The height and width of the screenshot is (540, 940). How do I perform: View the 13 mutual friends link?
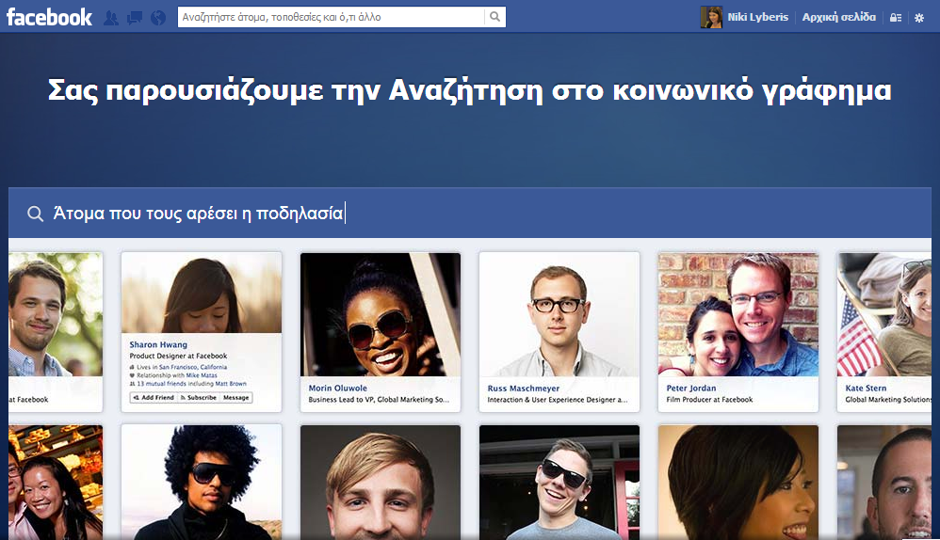pyautogui.click(x=155, y=384)
